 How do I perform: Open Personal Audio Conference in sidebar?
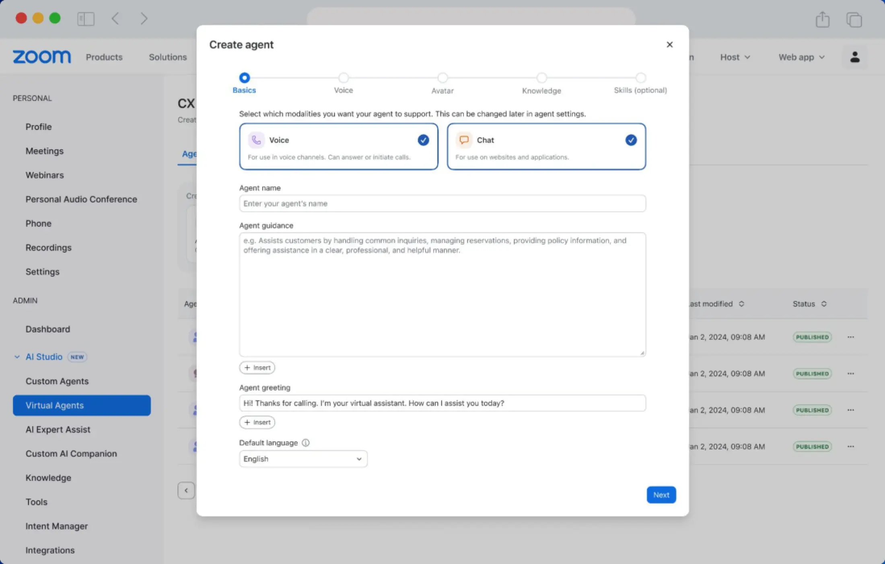tap(81, 199)
